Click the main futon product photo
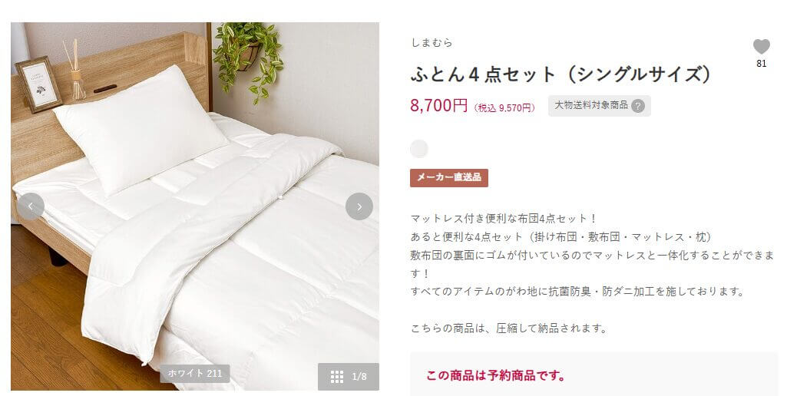The height and width of the screenshot is (396, 787). [195, 206]
